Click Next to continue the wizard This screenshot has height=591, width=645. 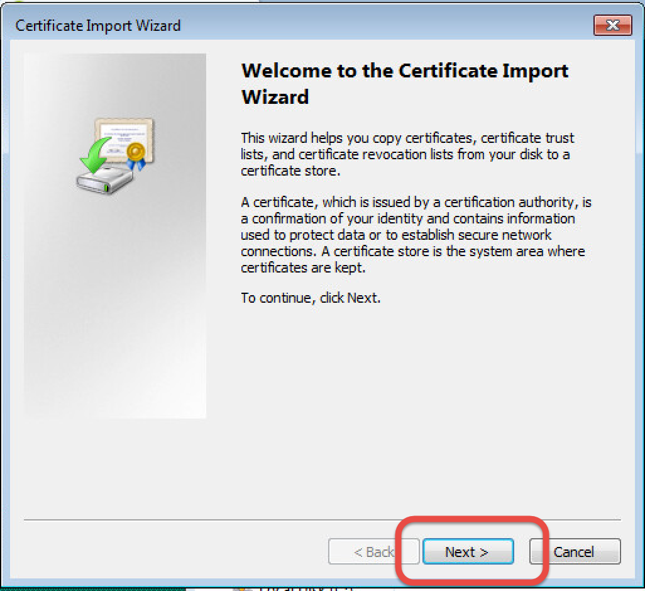click(x=467, y=552)
